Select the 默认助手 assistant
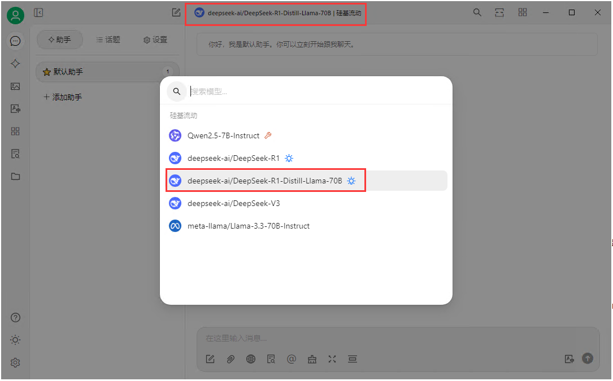 (x=107, y=72)
